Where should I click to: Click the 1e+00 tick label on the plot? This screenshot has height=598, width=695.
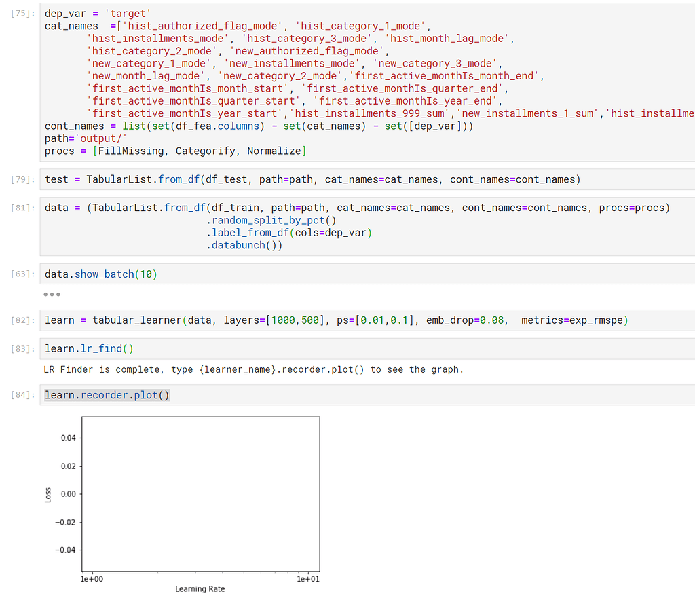92,579
